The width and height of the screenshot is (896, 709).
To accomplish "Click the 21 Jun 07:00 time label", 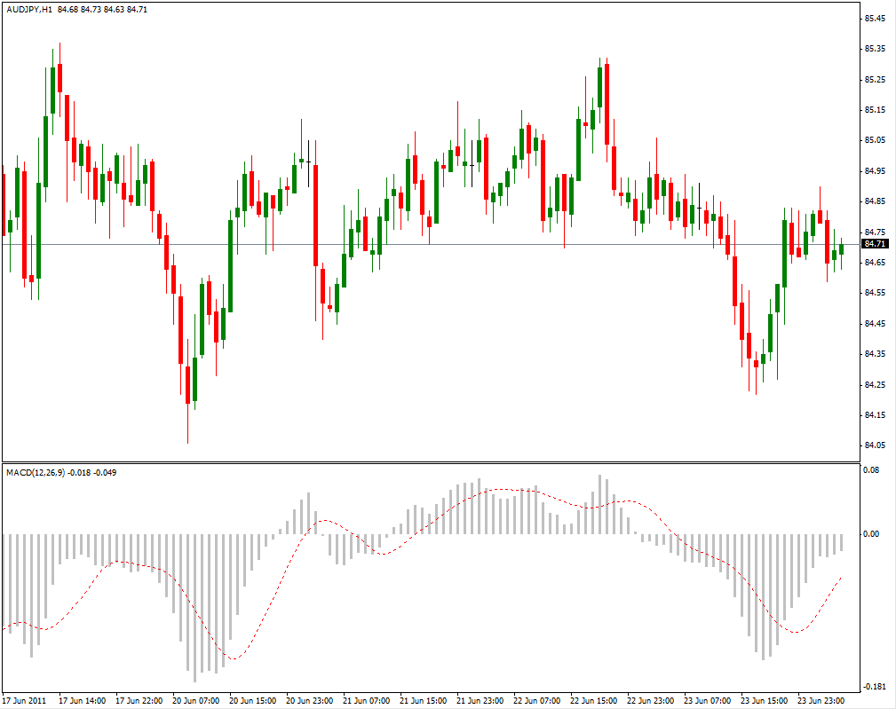I will 366,700.
